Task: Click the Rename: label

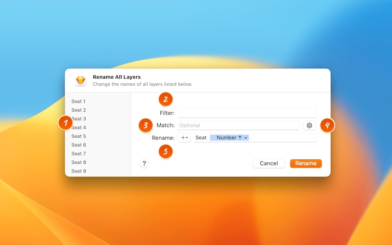Action: click(x=163, y=138)
